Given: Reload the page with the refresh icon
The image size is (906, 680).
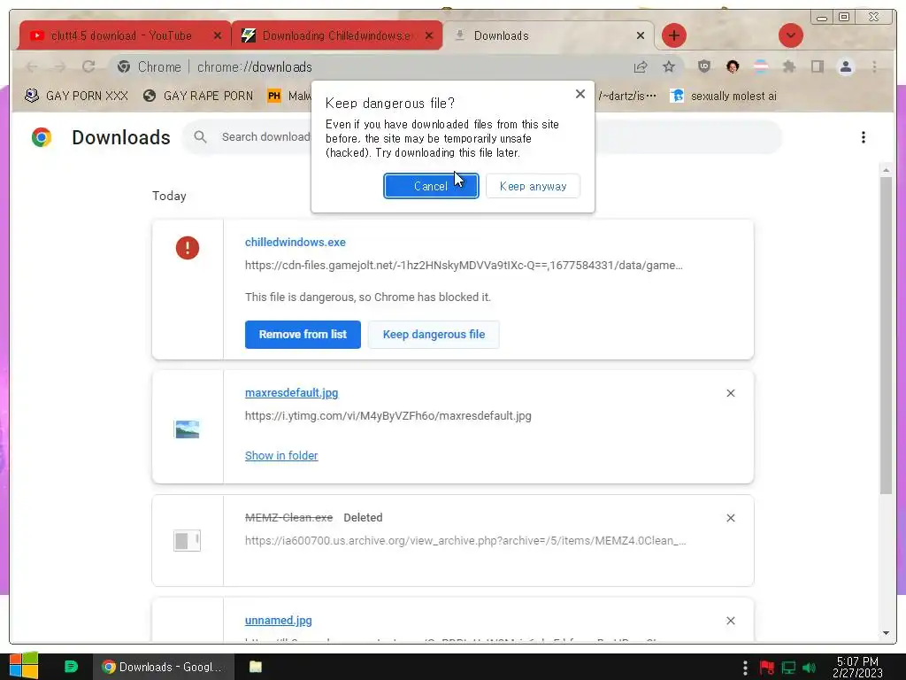Looking at the screenshot, I should point(88,67).
